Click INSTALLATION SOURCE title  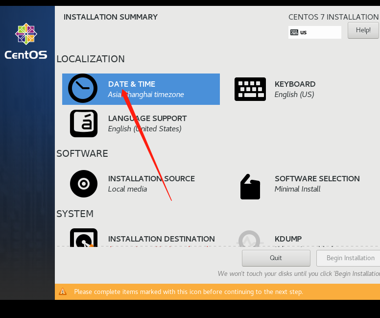tap(151, 179)
